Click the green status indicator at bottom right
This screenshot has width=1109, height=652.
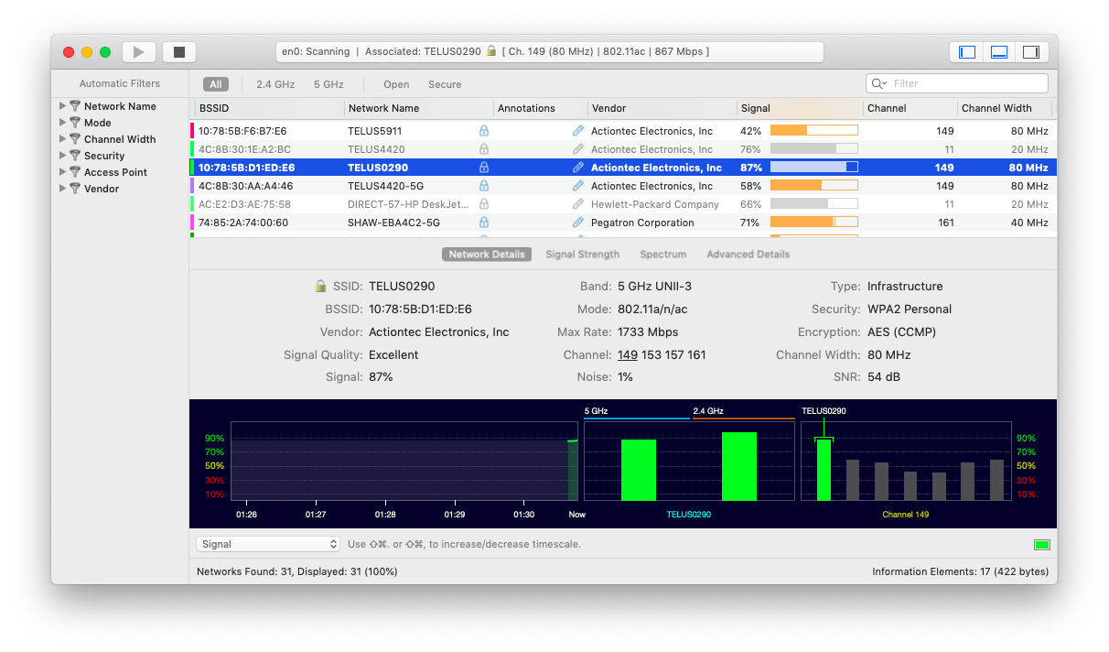(x=1041, y=545)
